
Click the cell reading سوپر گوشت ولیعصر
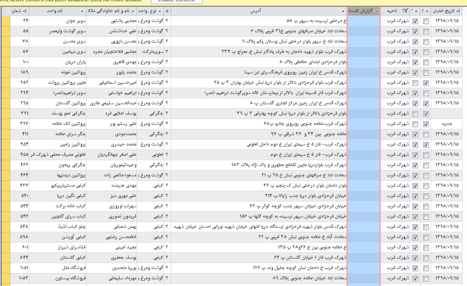pyautogui.click(x=58, y=31)
